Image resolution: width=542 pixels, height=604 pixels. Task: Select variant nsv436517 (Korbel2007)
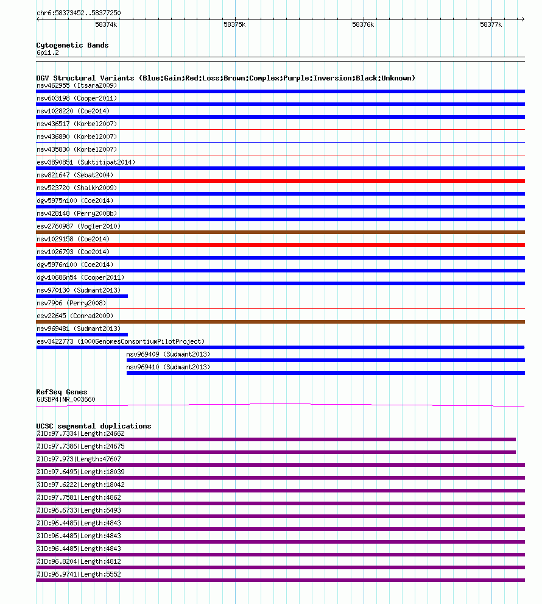pyautogui.click(x=77, y=124)
